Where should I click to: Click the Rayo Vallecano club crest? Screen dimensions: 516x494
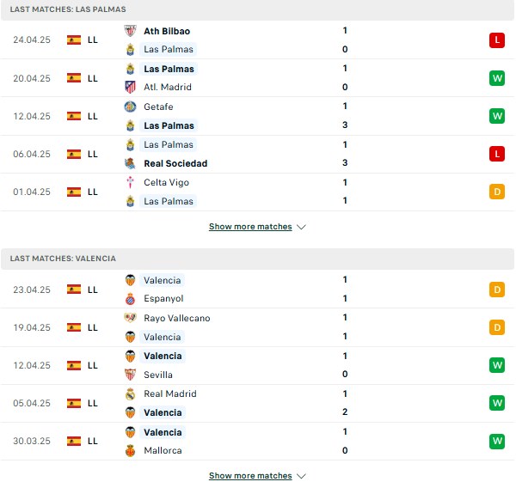pos(131,318)
